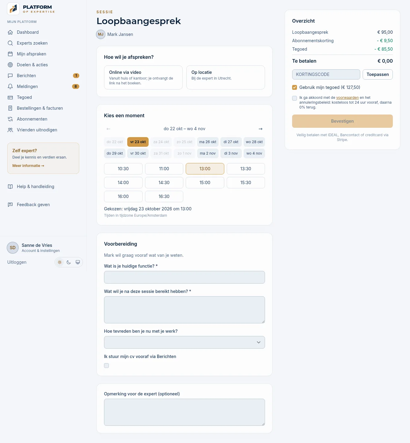This screenshot has height=443, width=410.
Task: Select the 11:00 time slot
Action: [x=164, y=169]
